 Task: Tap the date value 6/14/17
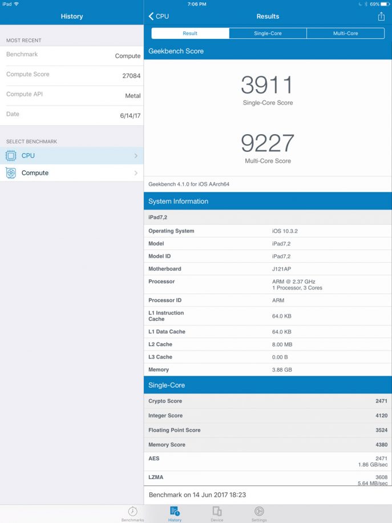(x=130, y=116)
